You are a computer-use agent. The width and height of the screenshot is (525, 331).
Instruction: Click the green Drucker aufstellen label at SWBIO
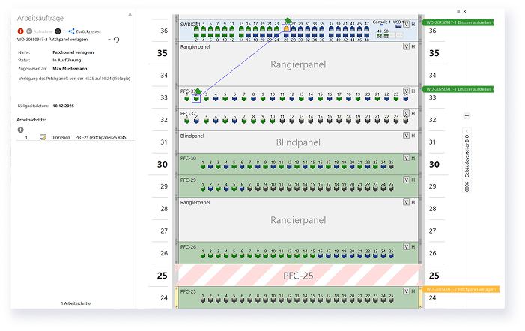point(458,23)
